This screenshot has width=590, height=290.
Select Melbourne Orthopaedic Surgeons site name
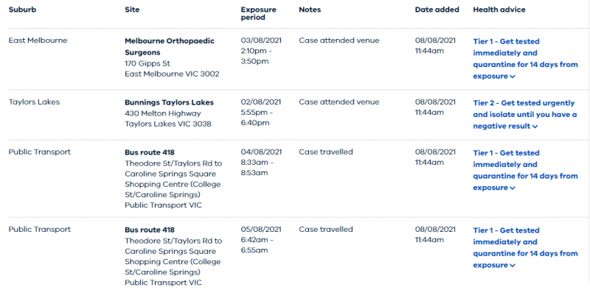point(170,46)
